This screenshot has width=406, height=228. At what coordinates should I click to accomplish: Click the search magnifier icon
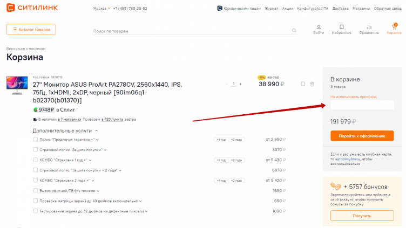(294, 31)
